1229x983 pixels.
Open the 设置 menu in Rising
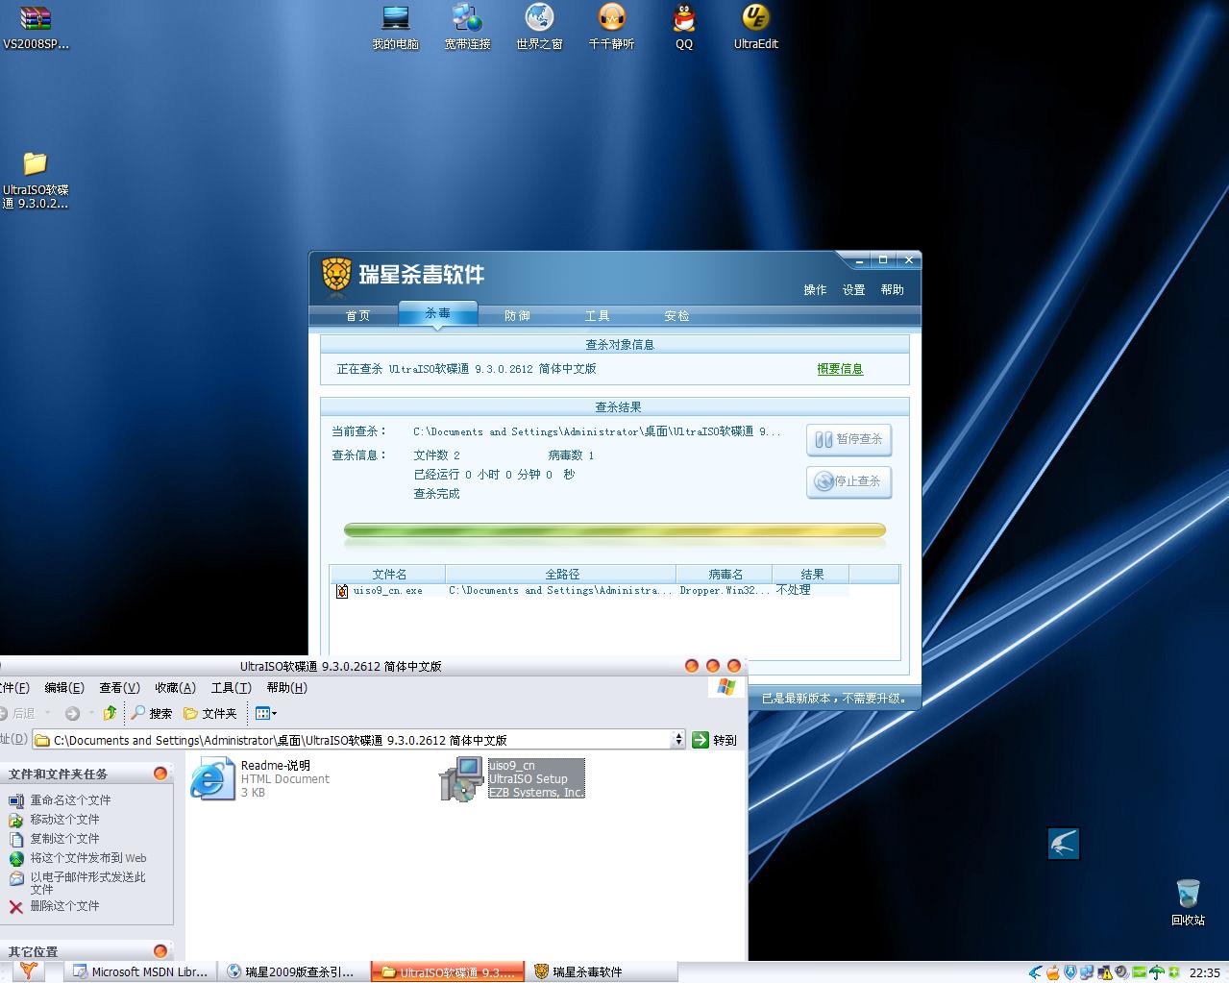pos(853,289)
